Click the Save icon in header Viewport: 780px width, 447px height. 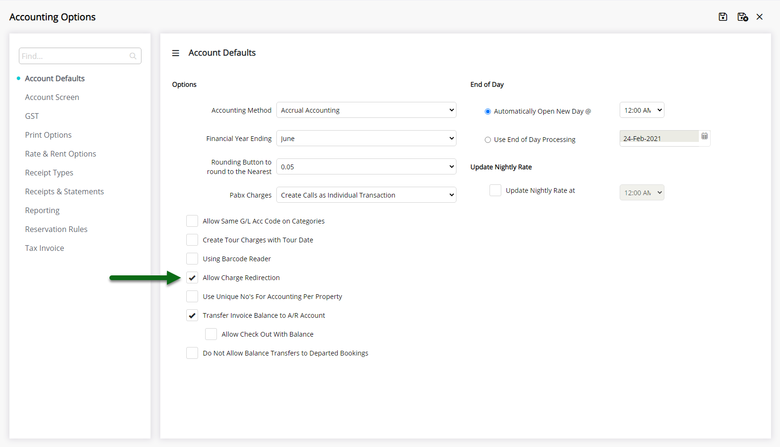[x=722, y=17]
